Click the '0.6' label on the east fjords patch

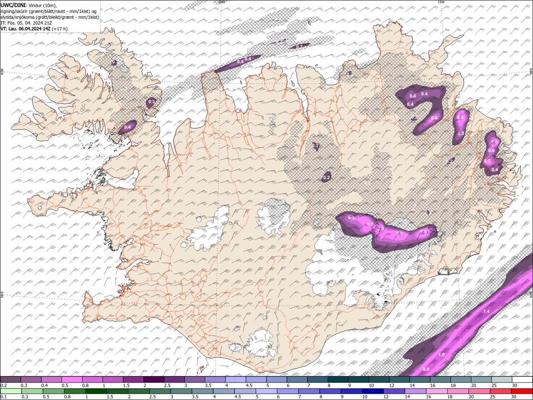point(491,150)
